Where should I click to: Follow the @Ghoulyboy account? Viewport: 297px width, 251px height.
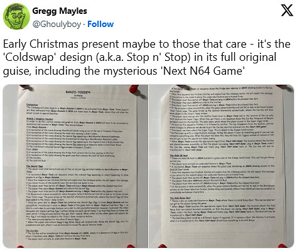pos(100,24)
